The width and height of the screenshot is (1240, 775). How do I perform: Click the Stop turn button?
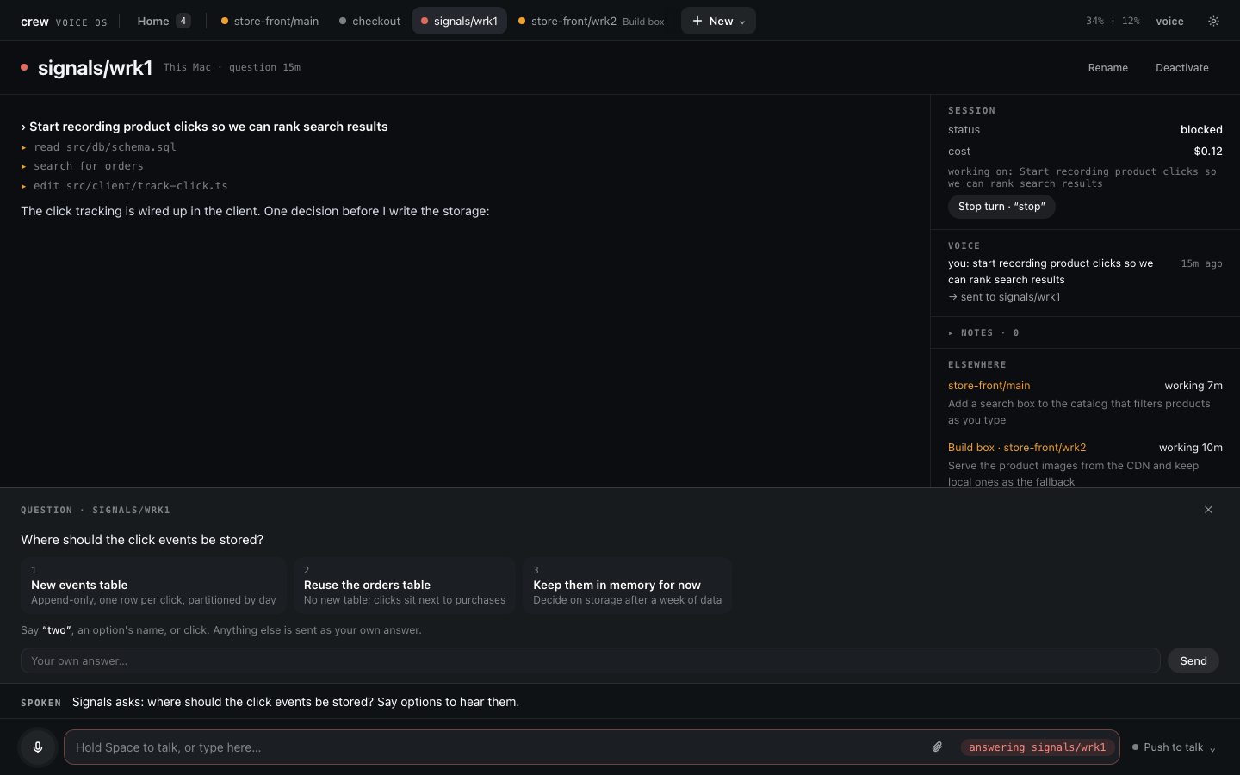point(1001,207)
